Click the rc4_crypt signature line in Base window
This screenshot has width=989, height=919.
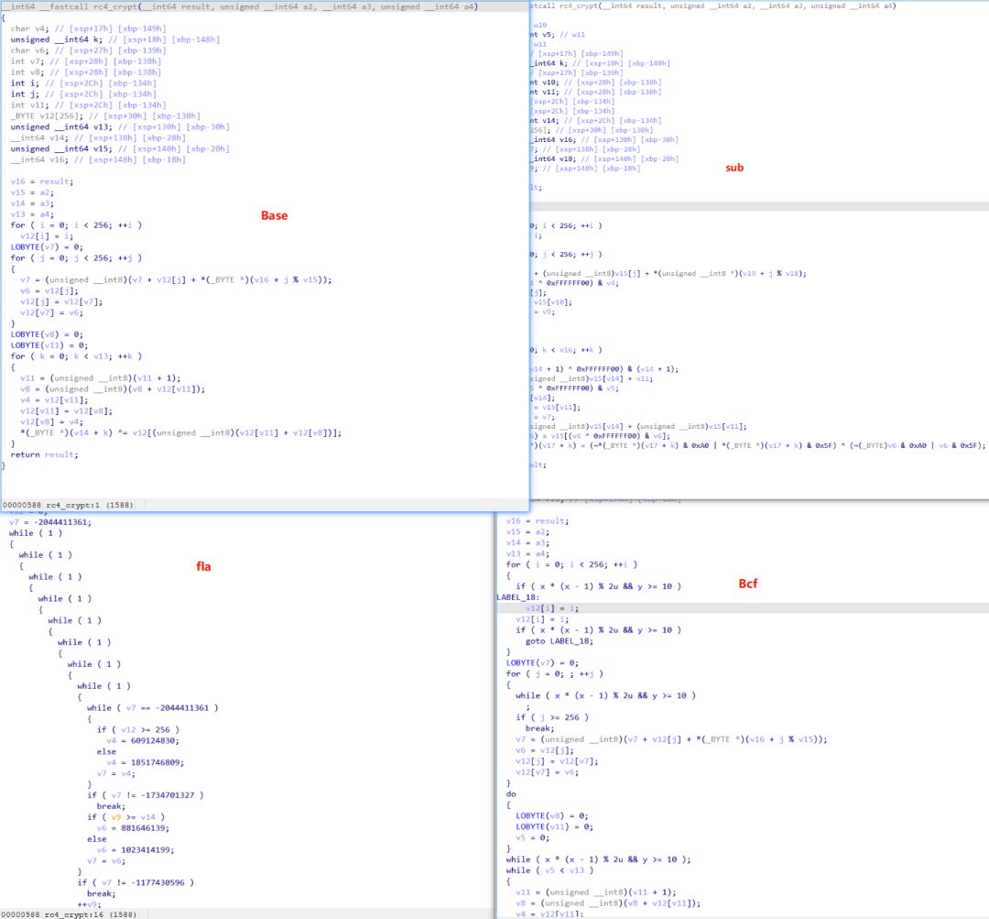coord(240,7)
